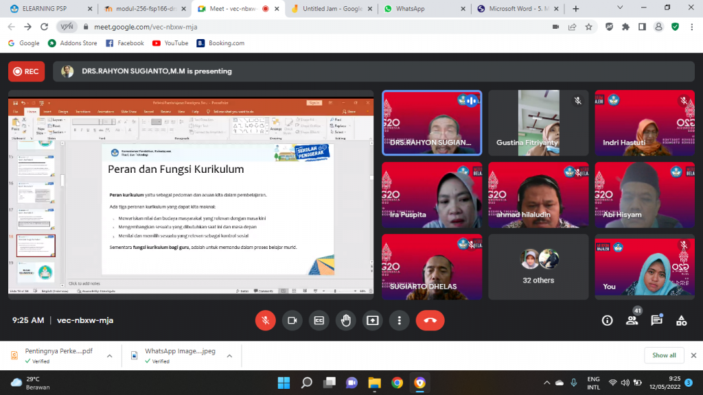The height and width of the screenshot is (395, 703).
Task: Open the meeting details info icon
Action: click(607, 320)
